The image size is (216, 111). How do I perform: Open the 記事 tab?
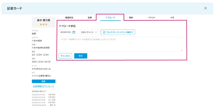90,18
